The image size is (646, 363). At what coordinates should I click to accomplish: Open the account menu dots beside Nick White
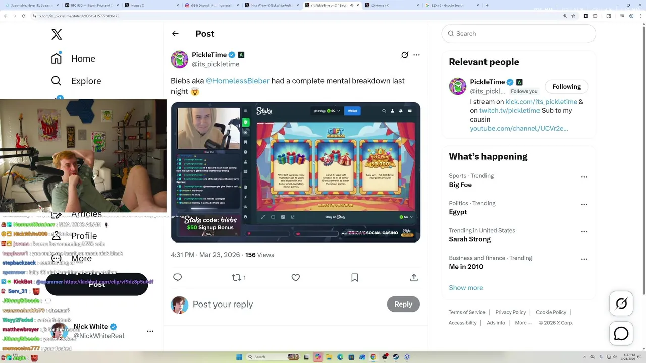pos(150,331)
